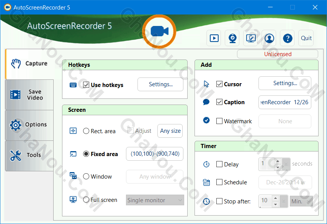Click the Screen section header
The width and height of the screenshot is (327, 224).
point(125,110)
